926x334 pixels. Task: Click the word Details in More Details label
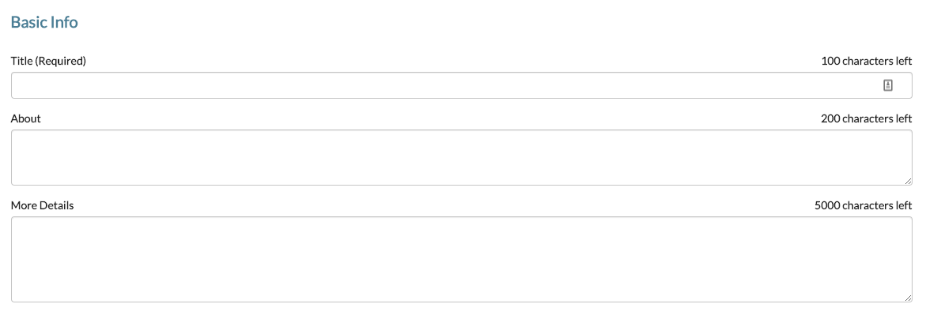click(x=57, y=205)
